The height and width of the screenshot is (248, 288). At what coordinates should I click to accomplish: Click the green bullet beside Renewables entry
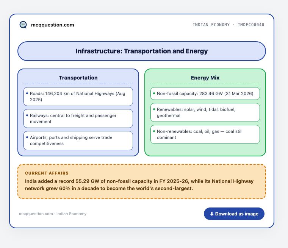click(154, 109)
